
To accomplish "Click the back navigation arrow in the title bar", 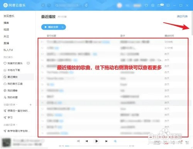I will pyautogui.click(x=43, y=5).
